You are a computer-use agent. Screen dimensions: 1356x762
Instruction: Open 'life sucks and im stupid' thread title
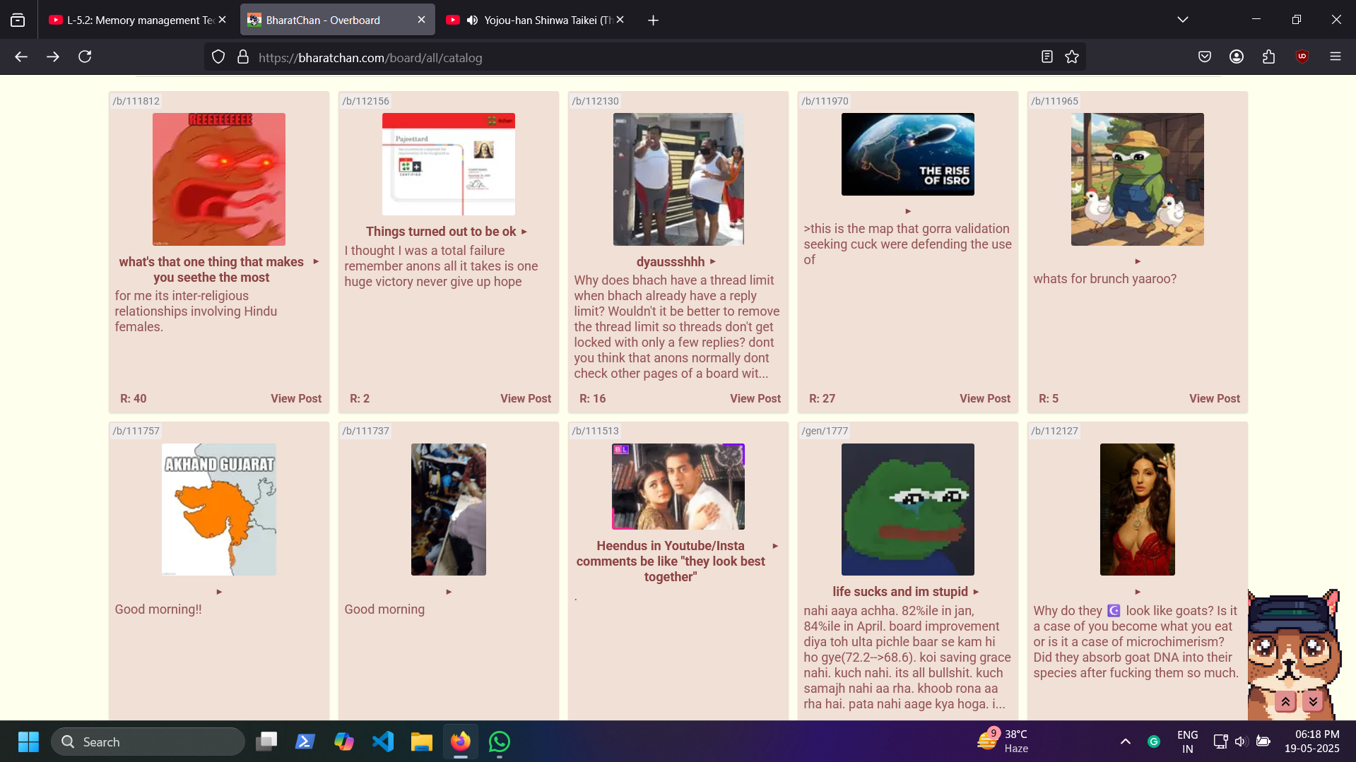[x=900, y=592]
